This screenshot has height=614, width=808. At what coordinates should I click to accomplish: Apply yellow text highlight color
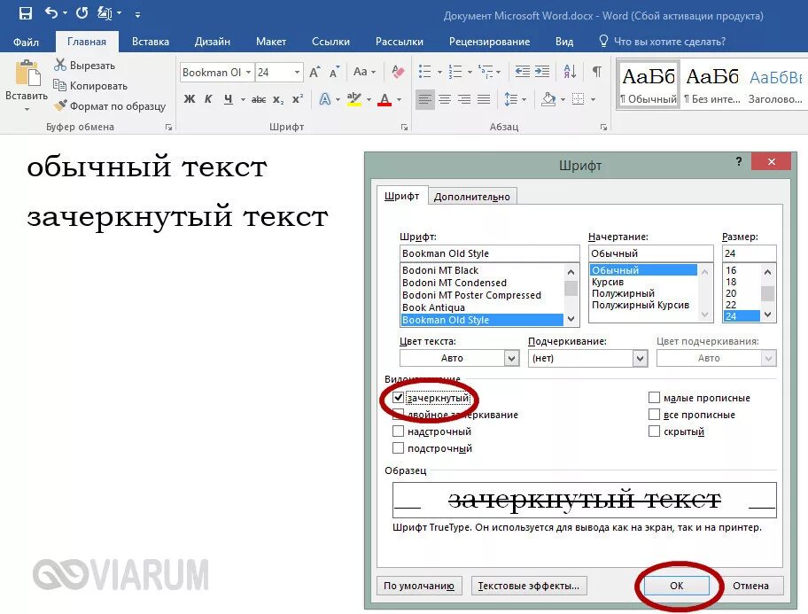(x=354, y=99)
